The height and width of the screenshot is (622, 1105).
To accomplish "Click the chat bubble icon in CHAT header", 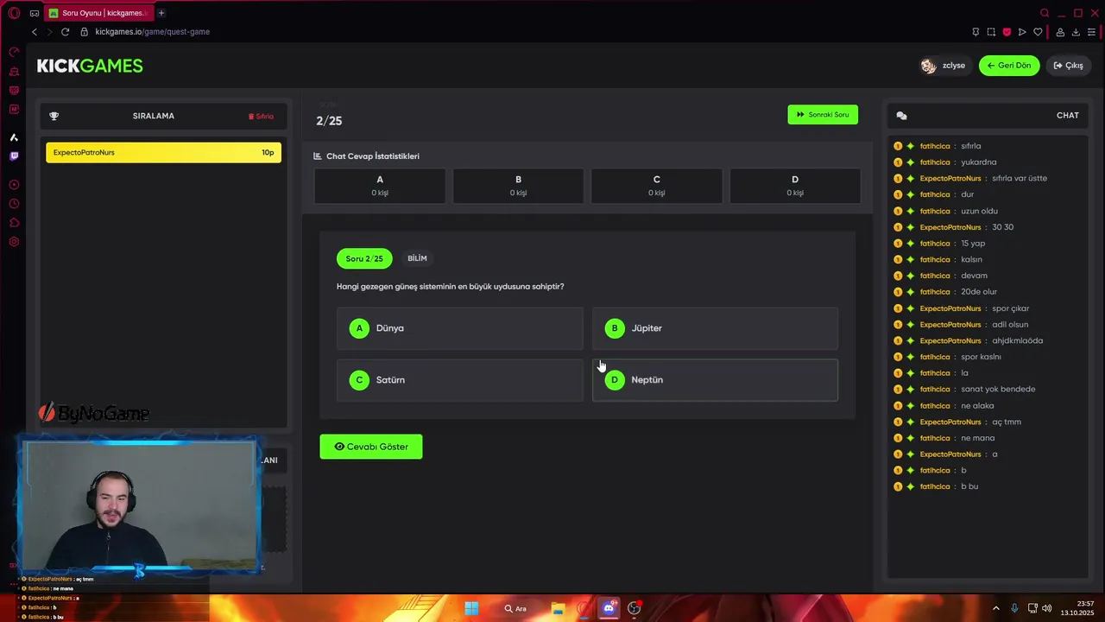I will click(901, 116).
